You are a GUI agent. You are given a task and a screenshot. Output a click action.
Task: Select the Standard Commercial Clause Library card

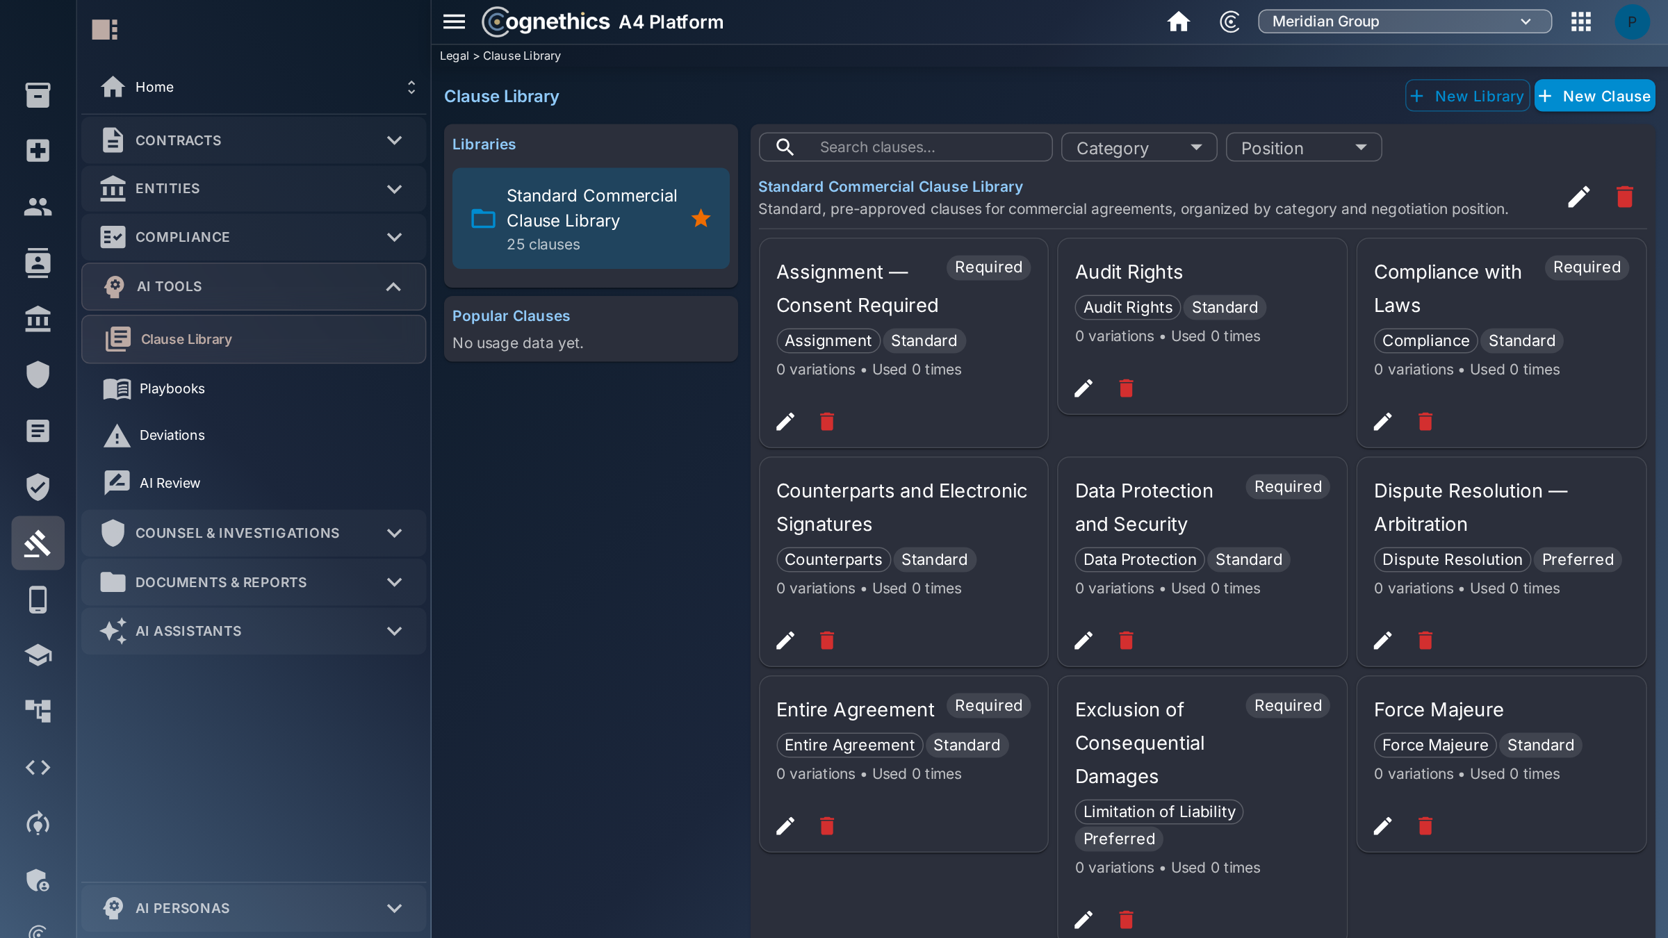[x=591, y=219]
